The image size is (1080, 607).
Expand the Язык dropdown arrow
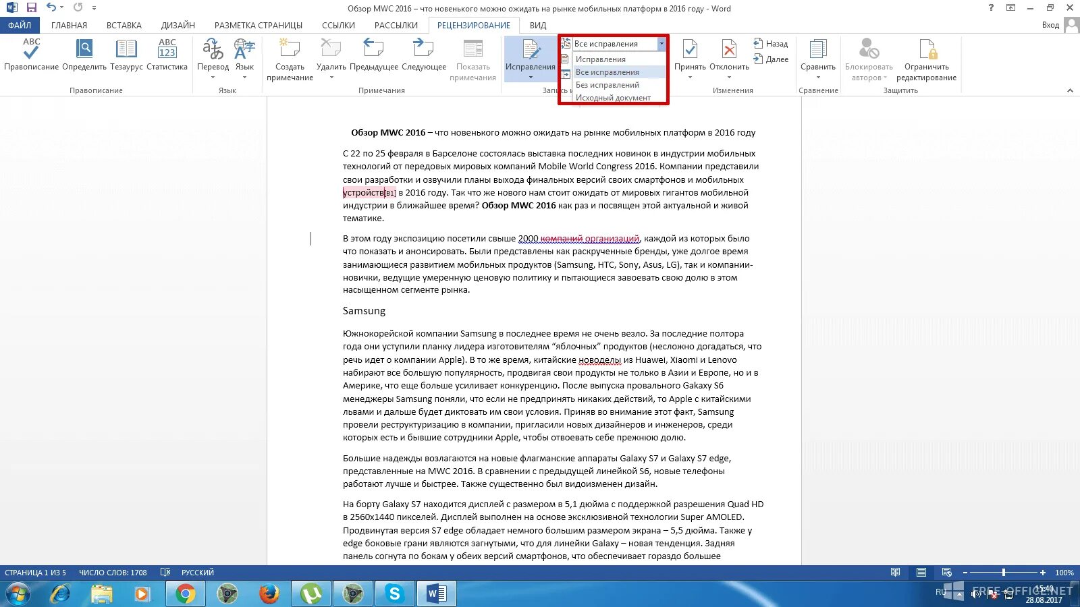click(244, 77)
